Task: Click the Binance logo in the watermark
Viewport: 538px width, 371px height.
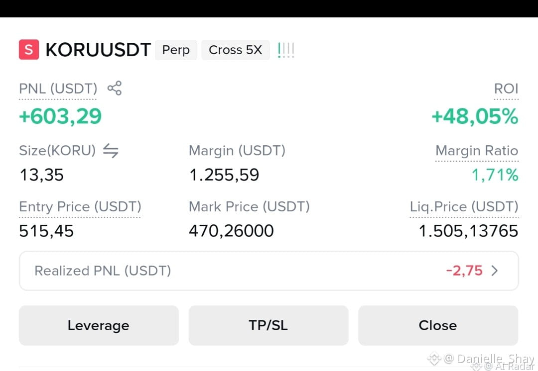Action: [x=434, y=359]
